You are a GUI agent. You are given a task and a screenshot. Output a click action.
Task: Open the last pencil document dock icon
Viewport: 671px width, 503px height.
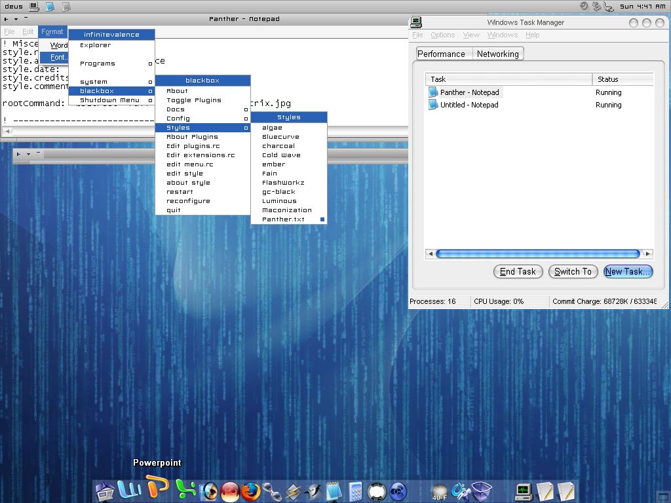pyautogui.click(x=566, y=491)
